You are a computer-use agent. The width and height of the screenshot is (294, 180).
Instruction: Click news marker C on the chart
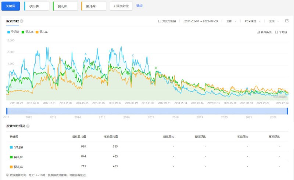coord(133,55)
